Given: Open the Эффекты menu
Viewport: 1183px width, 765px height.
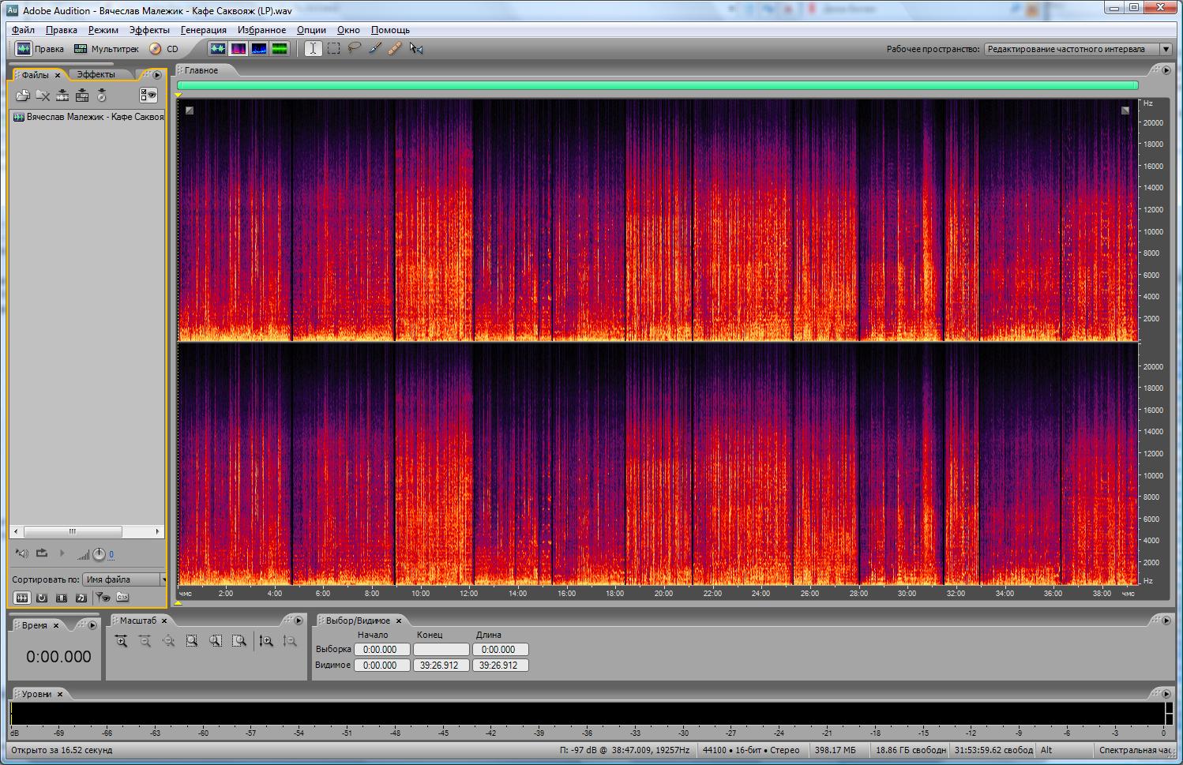Looking at the screenshot, I should 149,30.
